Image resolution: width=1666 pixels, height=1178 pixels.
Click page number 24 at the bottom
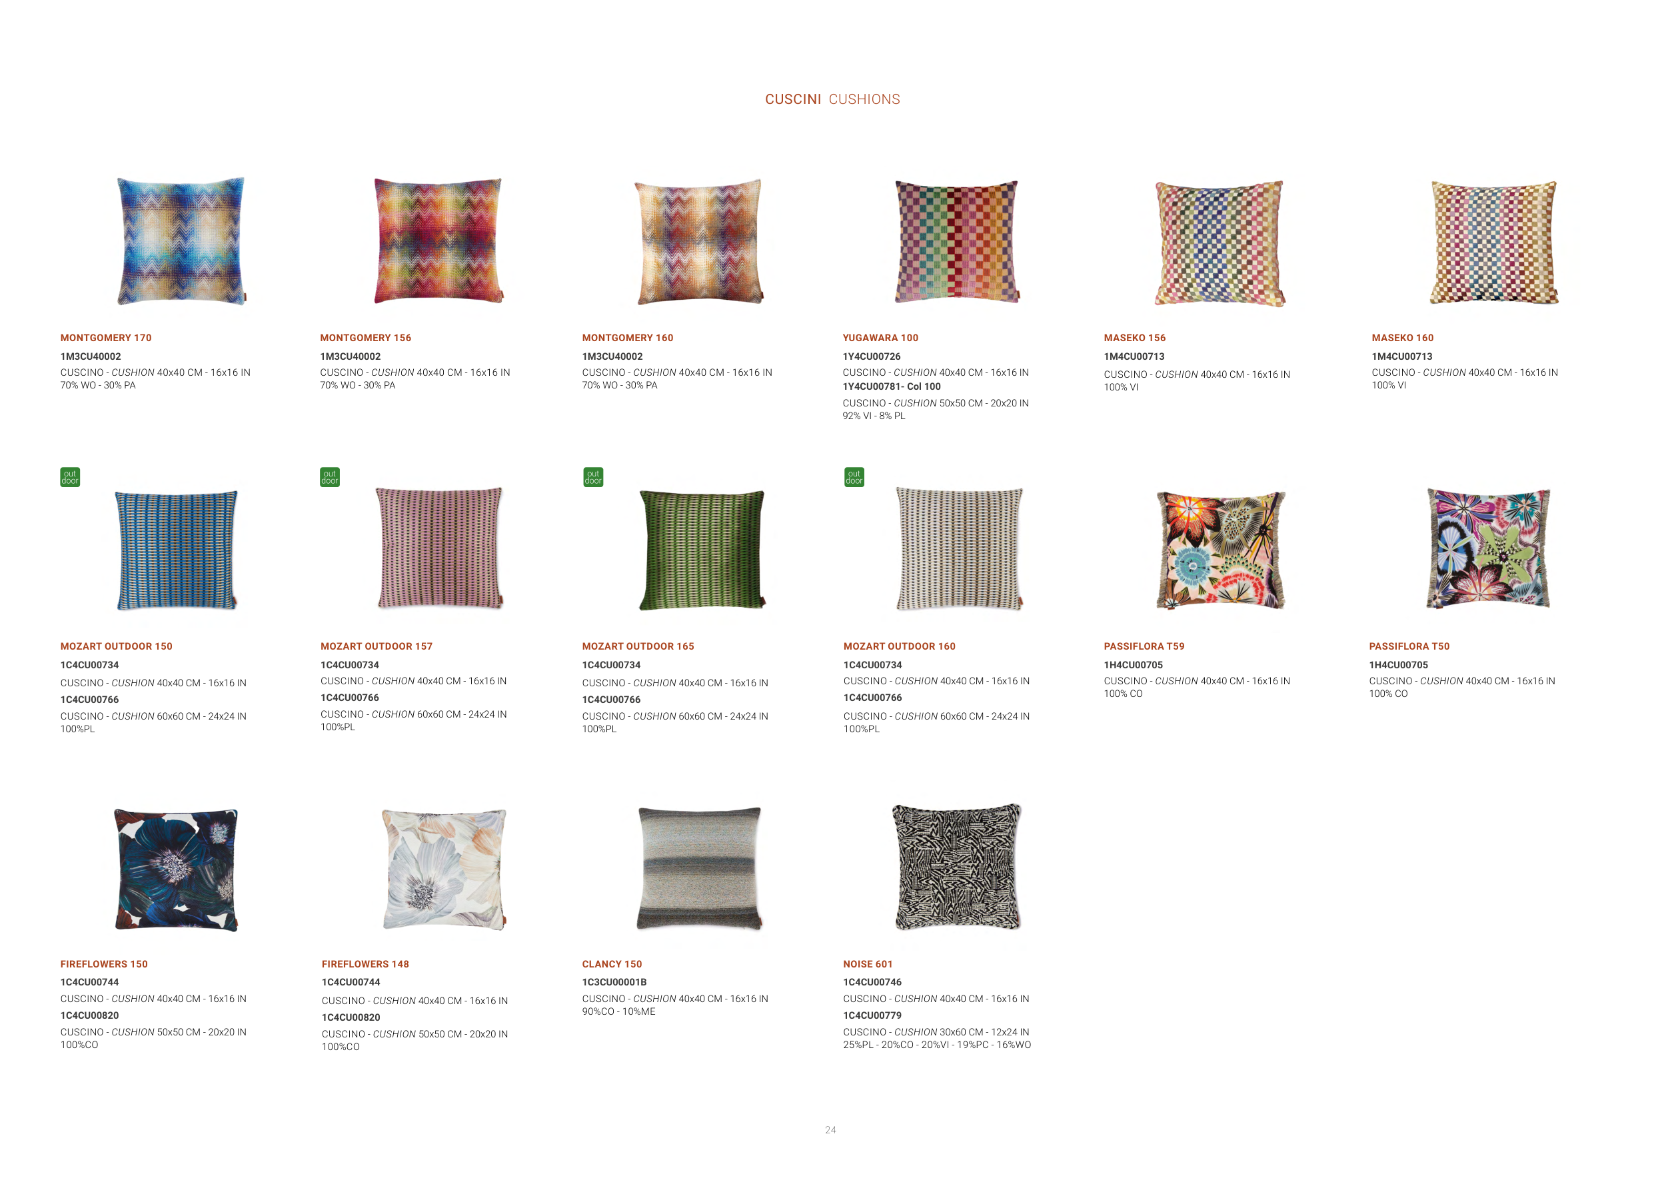[x=831, y=1130]
